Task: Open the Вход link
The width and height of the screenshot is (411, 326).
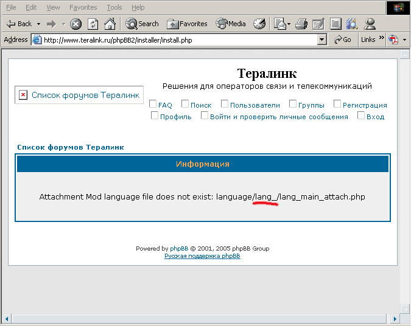Action: pyautogui.click(x=375, y=117)
